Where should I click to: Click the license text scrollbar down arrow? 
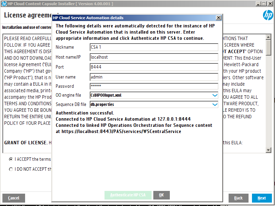pos(268,150)
